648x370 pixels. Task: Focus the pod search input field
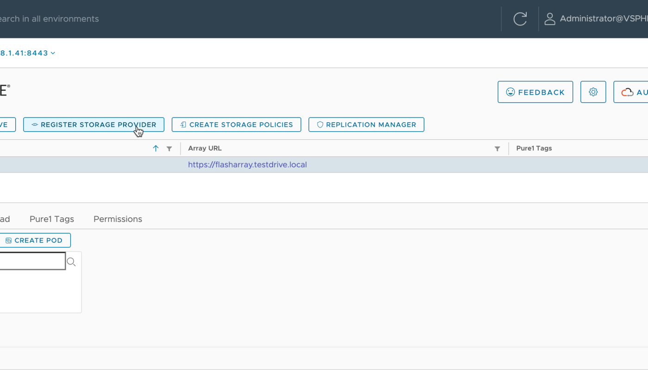tap(31, 261)
